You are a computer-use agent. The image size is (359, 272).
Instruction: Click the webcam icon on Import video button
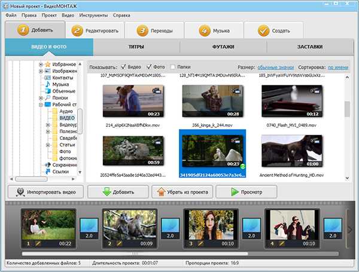[20, 192]
